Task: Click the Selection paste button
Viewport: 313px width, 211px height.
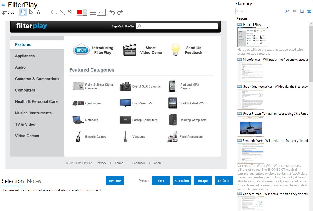Action: 182,181
